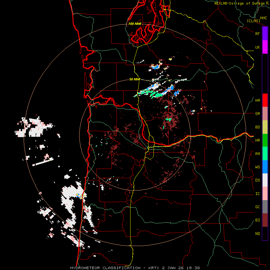Click the "RA" legend label
Screen dimensions: 270x270
(257, 154)
